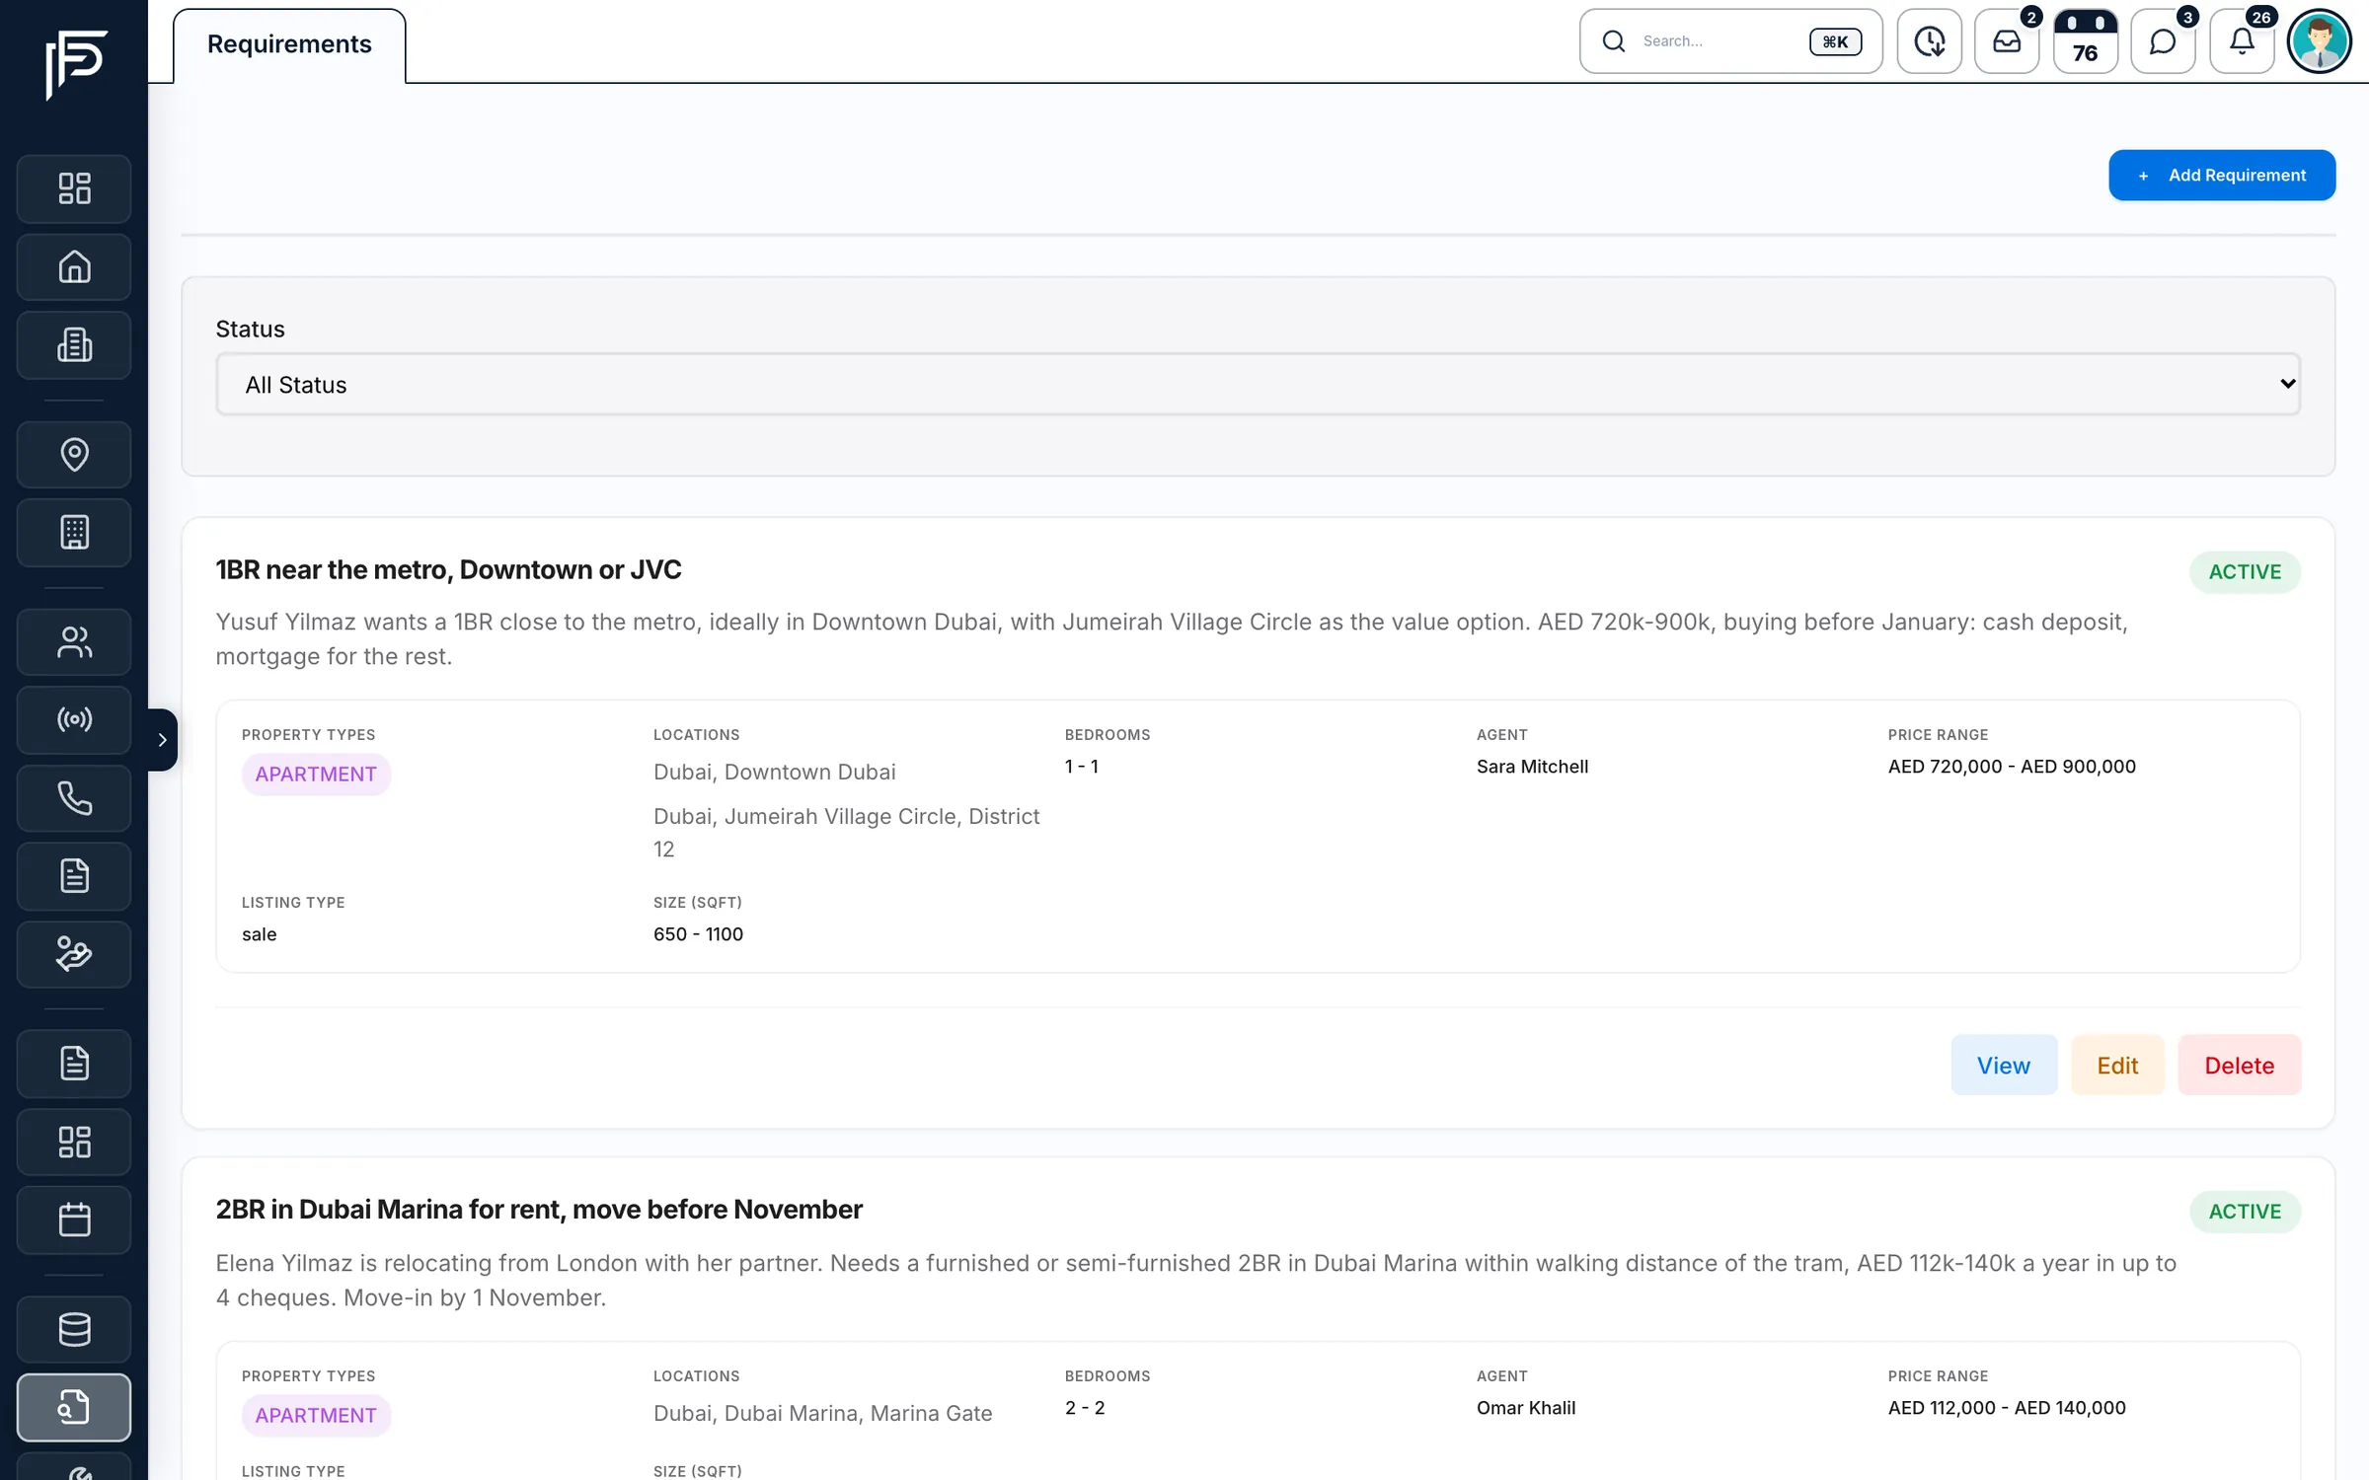Click location 'Dubai, Downtown Dubai'
Image resolution: width=2369 pixels, height=1480 pixels.
(775, 772)
